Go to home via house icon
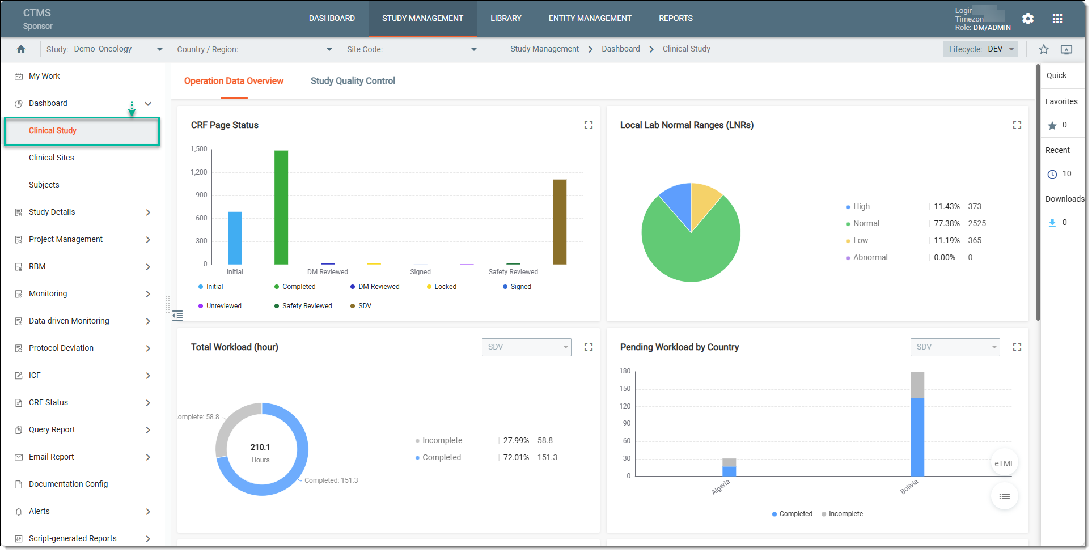Screen dimensions: 1092x553 [x=21, y=49]
